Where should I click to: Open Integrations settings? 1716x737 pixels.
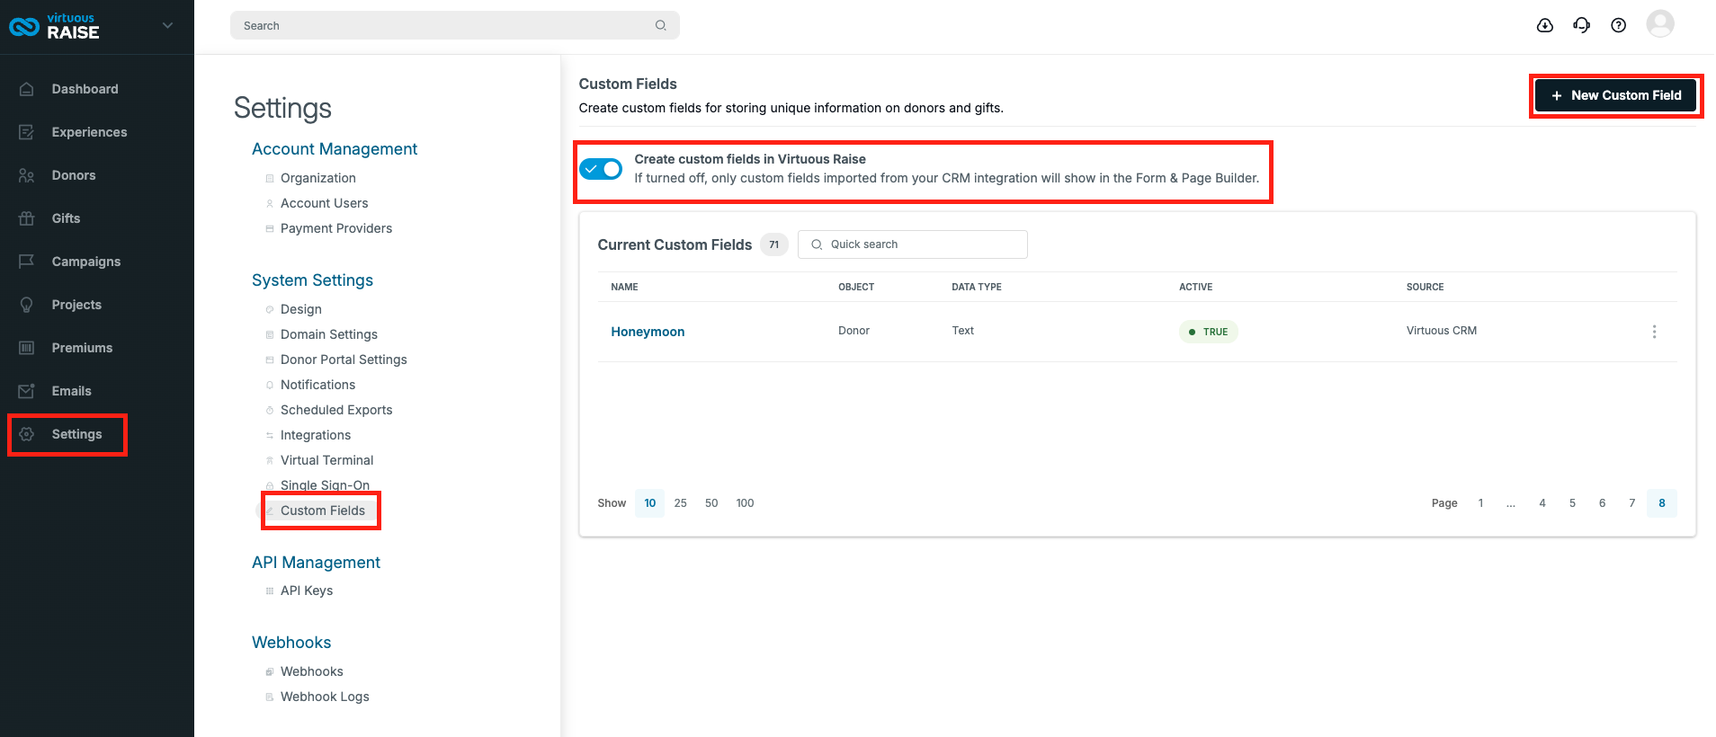coord(316,435)
